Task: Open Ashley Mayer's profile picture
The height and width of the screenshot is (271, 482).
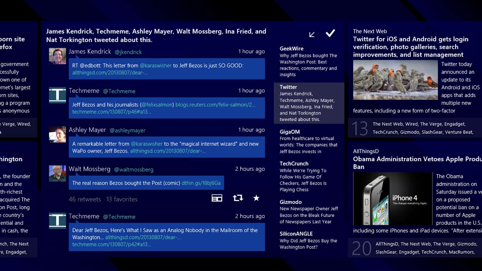Action: point(58,134)
